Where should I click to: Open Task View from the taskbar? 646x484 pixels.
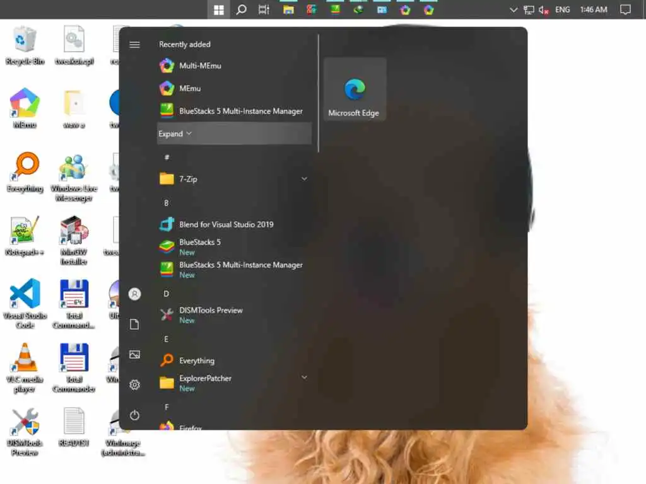pos(264,9)
